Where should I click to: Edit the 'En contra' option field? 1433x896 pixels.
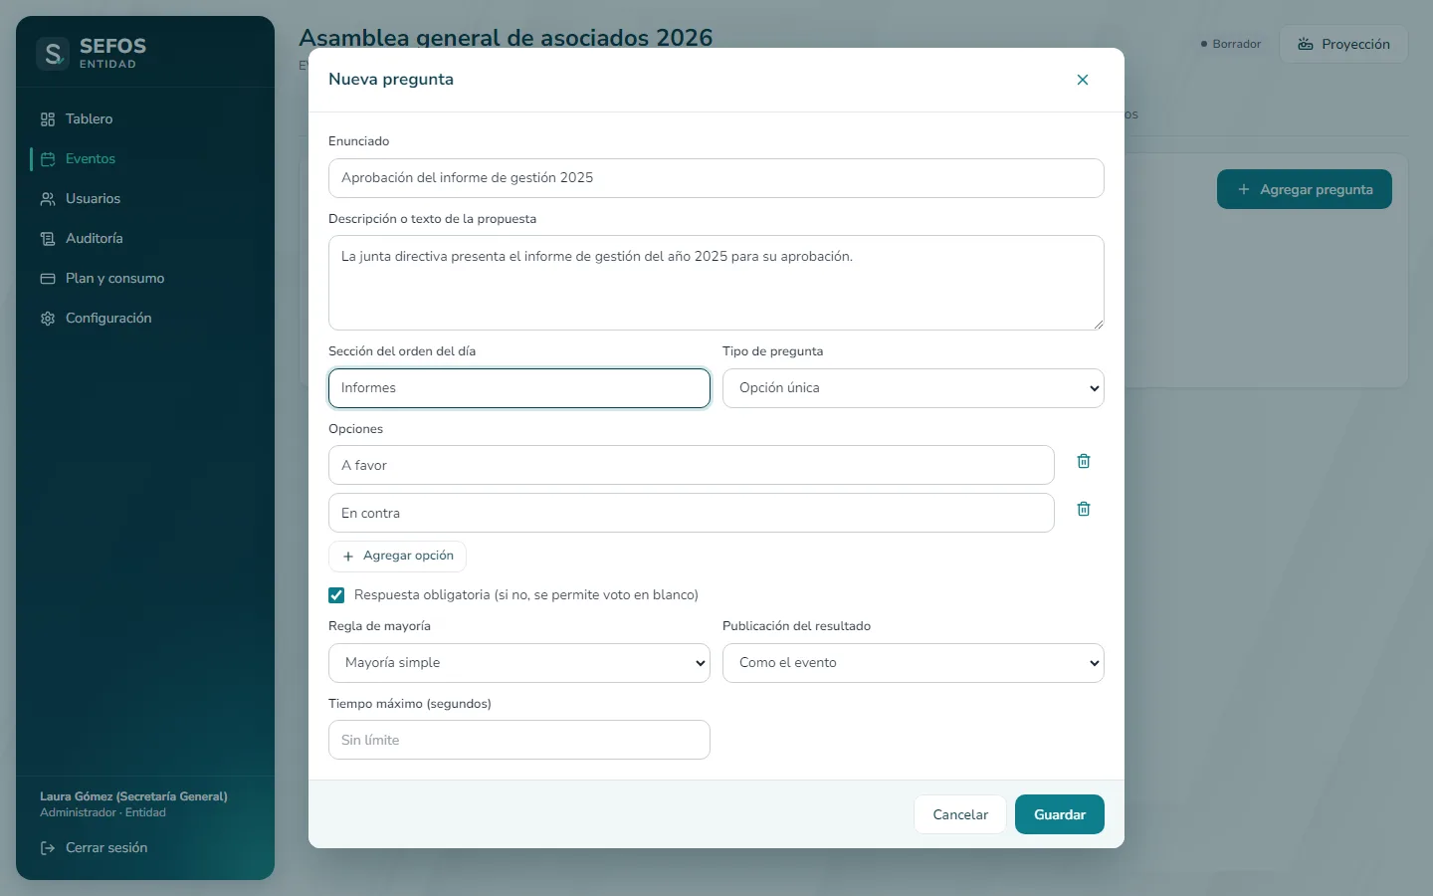[692, 513]
